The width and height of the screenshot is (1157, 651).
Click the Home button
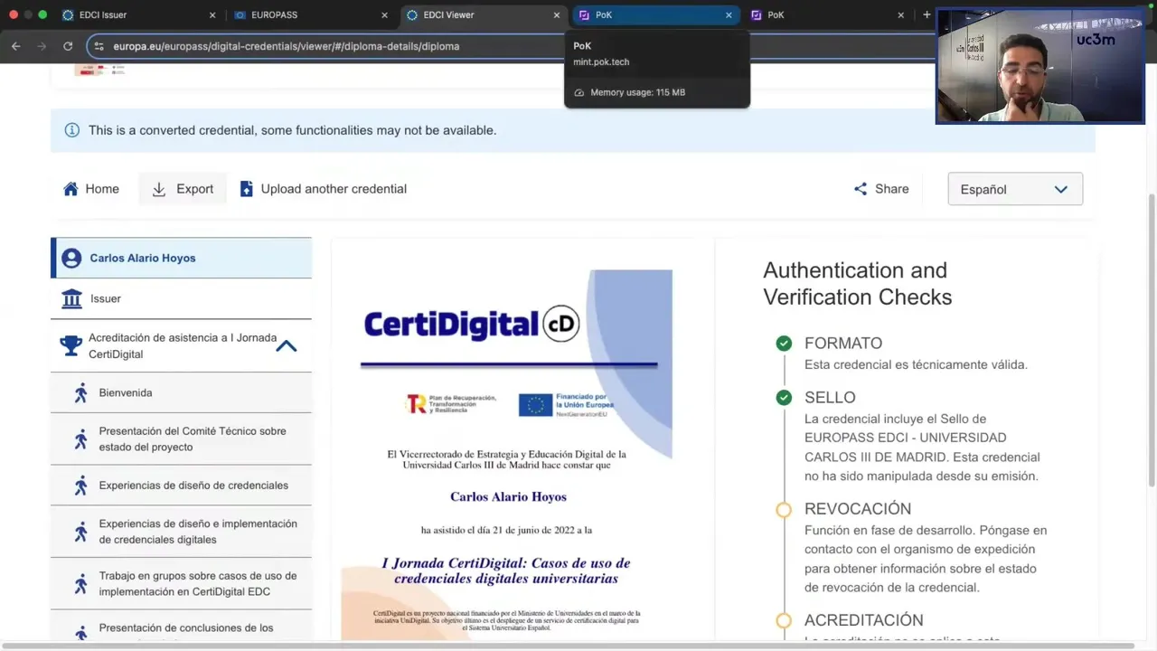coord(90,189)
